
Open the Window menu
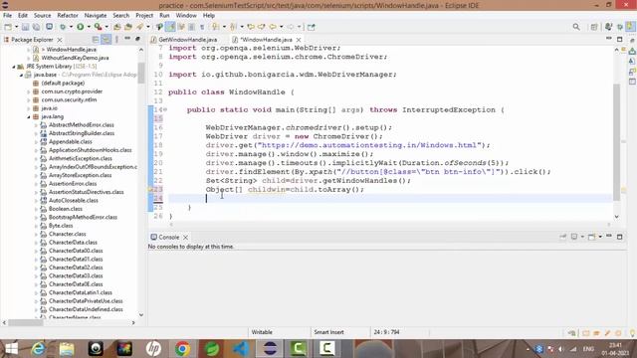186,16
